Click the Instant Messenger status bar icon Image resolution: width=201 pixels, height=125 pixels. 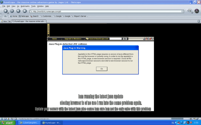pos(9,119)
